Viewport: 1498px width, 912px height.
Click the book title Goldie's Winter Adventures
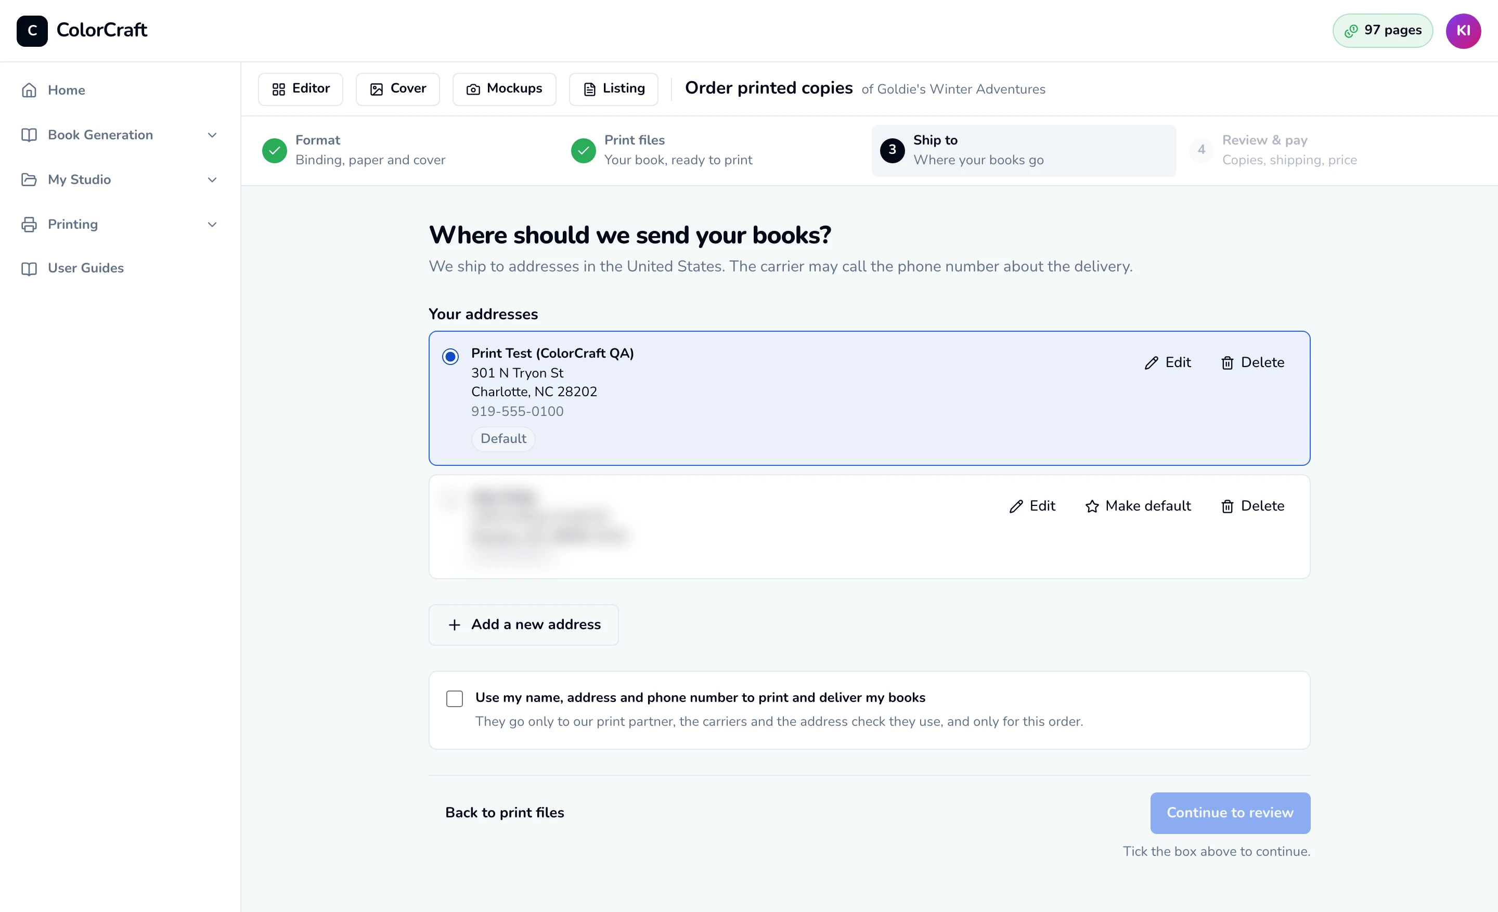[x=961, y=89]
